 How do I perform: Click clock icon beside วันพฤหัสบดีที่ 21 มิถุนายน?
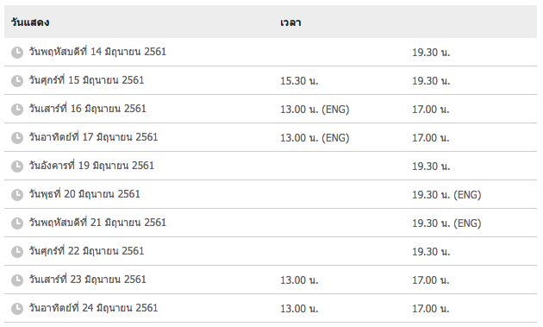(17, 223)
